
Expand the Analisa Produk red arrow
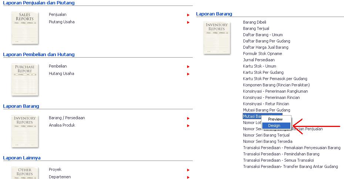pyautogui.click(x=188, y=125)
